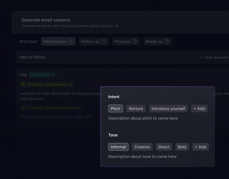The image size is (229, 179).
Task: Remove the First line complement tag
Action: tap(70, 84)
